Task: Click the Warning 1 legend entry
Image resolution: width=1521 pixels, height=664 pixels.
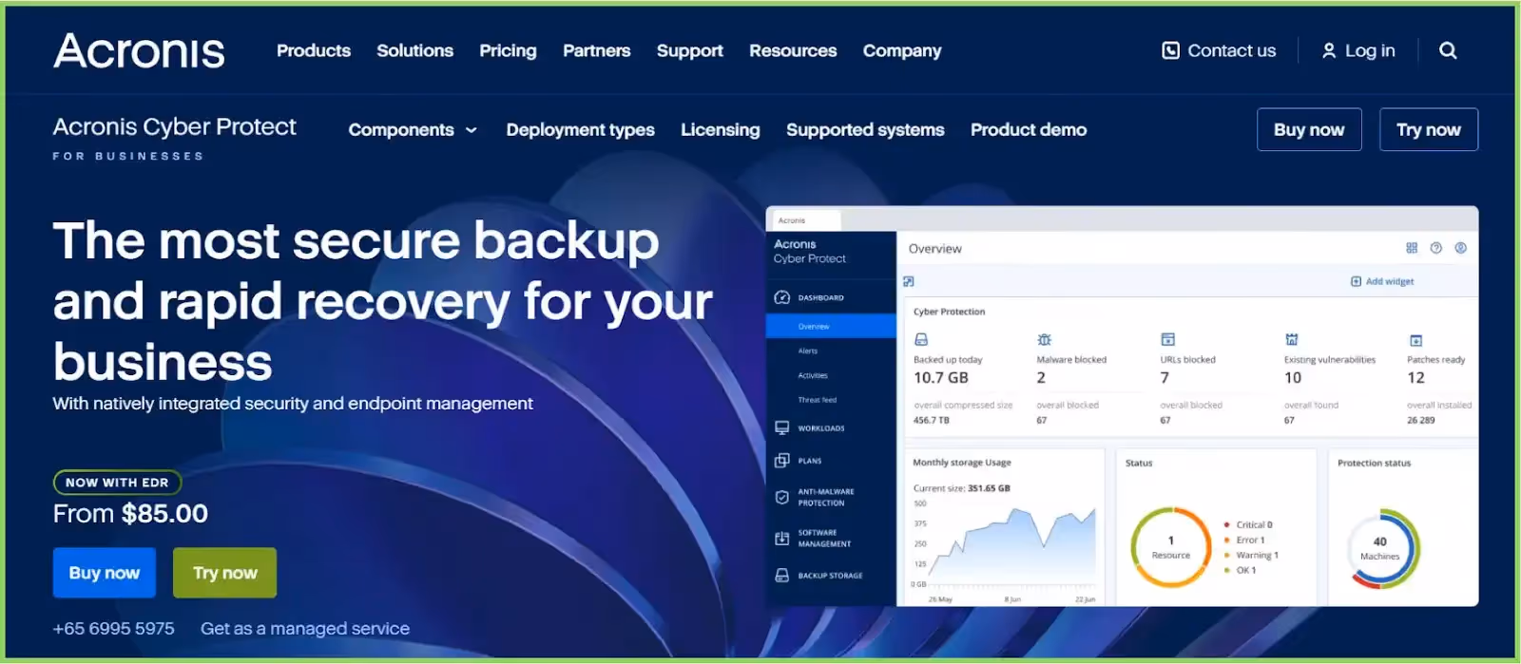Action: 1252,555
